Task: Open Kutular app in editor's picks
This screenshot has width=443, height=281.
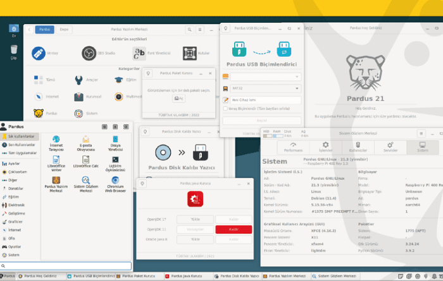Action: 196,53
